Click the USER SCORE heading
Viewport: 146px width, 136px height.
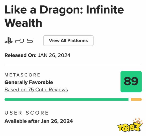pyautogui.click(x=27, y=113)
